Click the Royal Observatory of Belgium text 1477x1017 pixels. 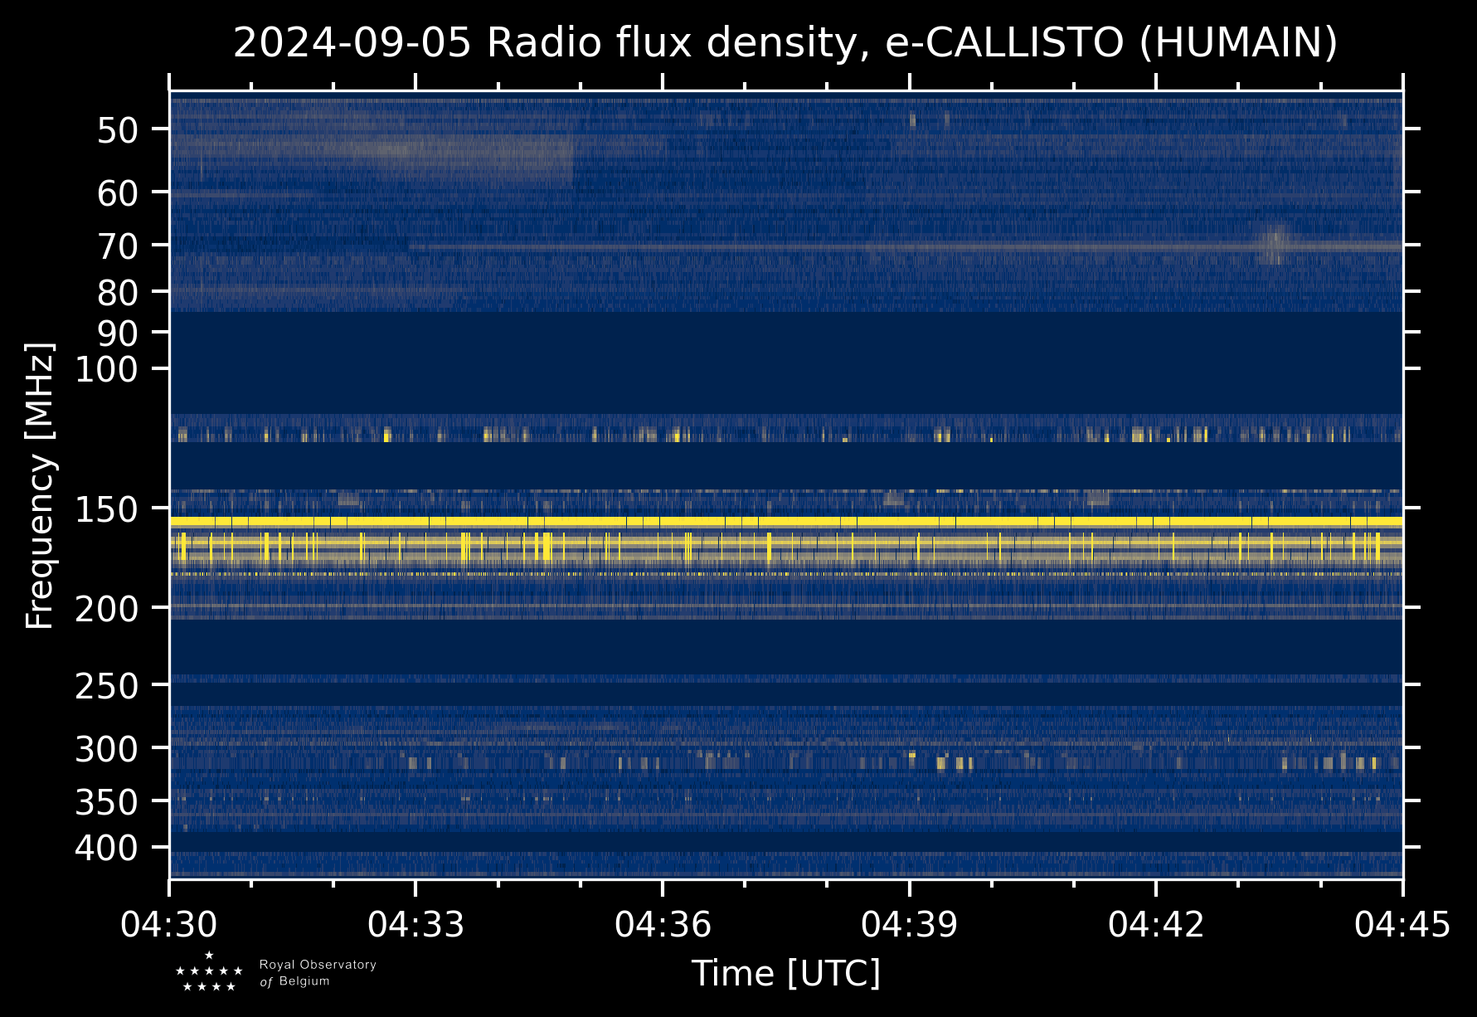point(317,972)
